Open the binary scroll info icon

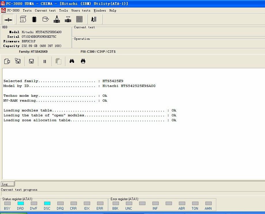pyautogui.click(x=23, y=19)
